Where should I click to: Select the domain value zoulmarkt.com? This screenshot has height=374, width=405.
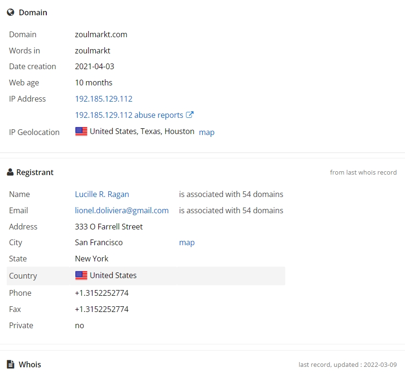point(101,34)
